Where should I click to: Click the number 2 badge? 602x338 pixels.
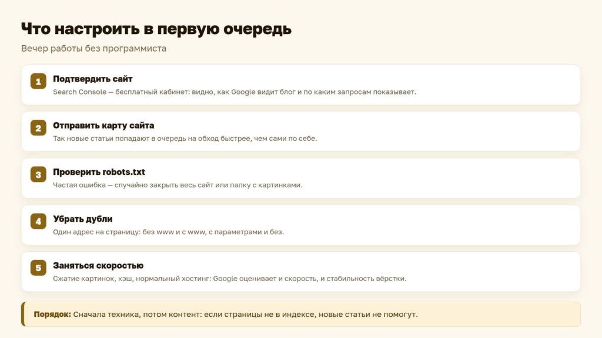(38, 128)
